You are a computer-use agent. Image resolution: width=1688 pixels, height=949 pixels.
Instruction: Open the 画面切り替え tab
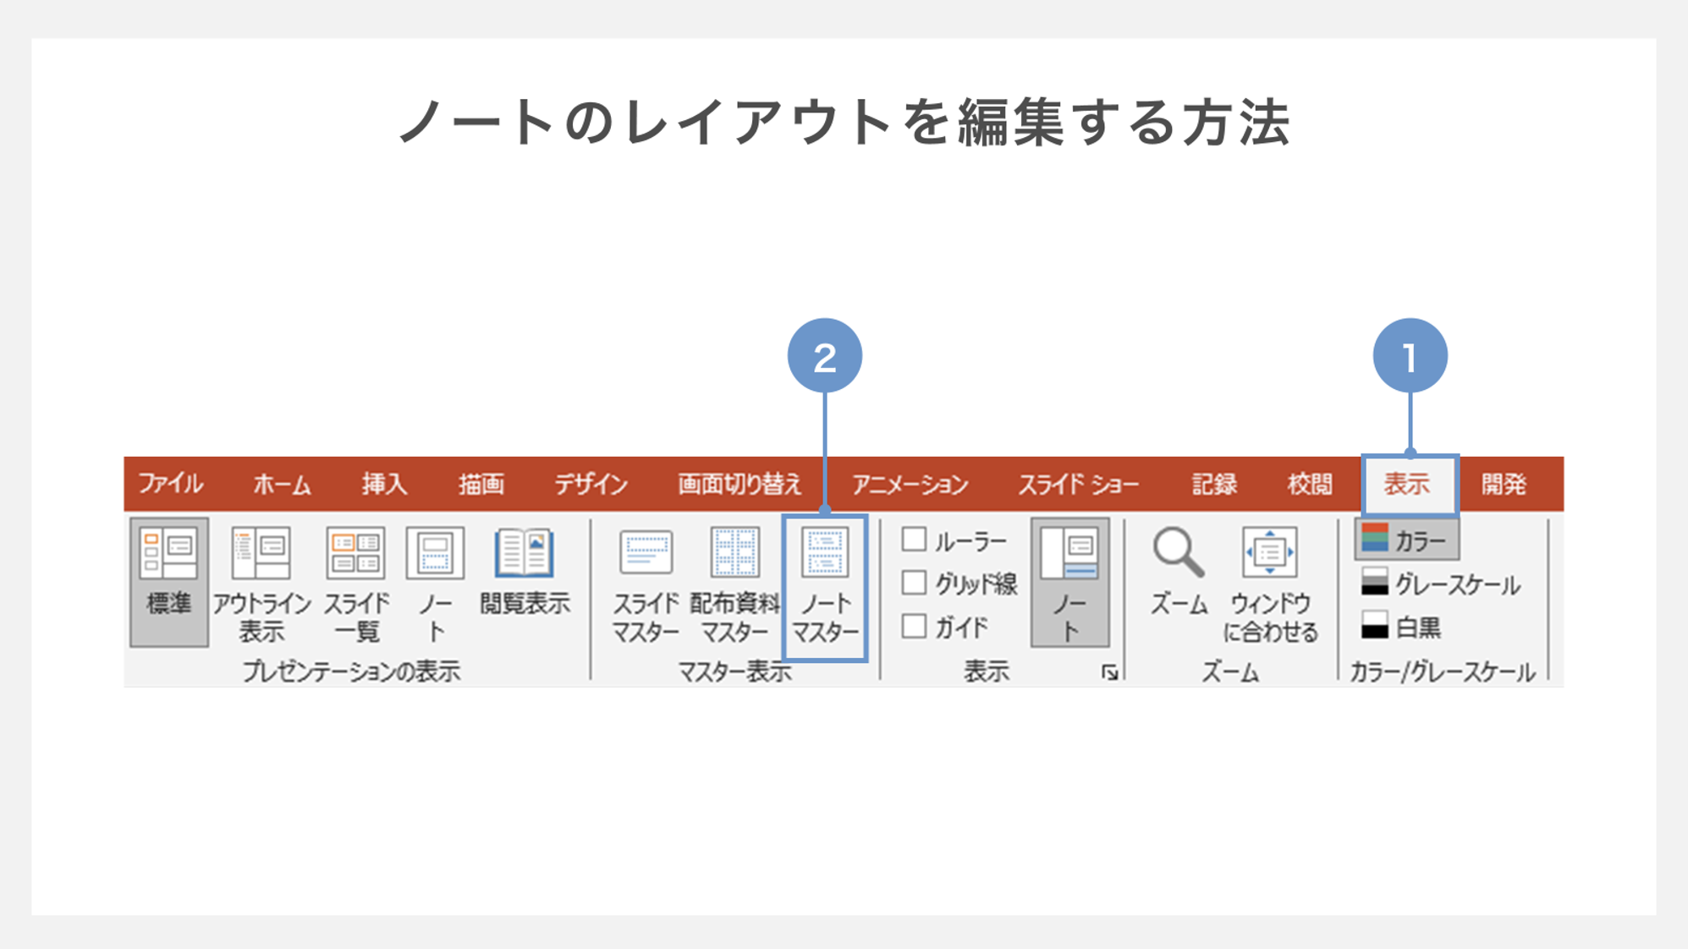(739, 484)
